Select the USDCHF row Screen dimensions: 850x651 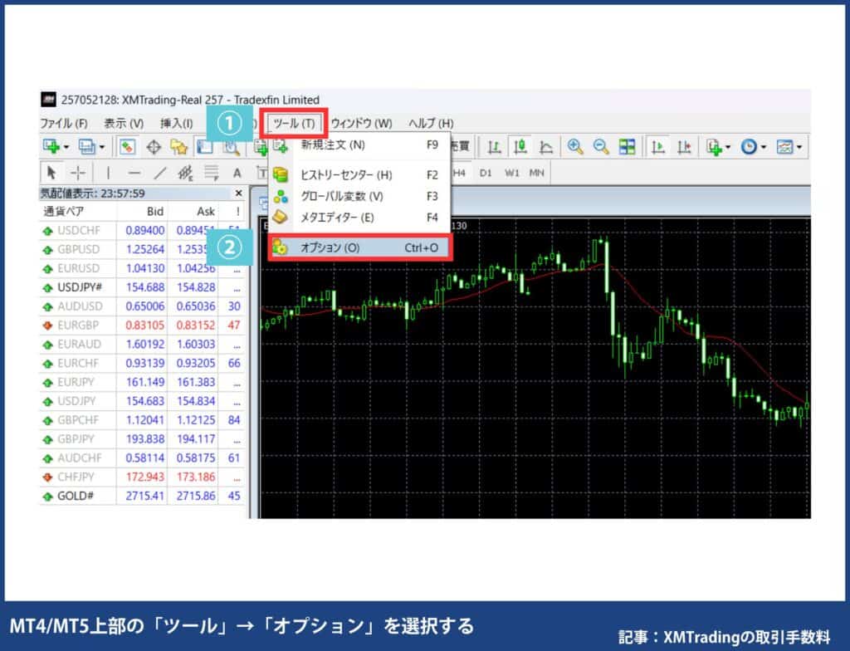[142, 231]
